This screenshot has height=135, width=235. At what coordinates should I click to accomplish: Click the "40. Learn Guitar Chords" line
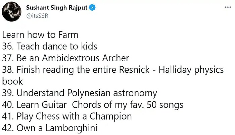[93, 105]
